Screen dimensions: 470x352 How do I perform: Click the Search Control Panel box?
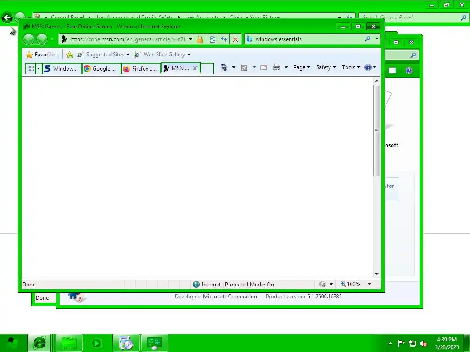tap(409, 17)
